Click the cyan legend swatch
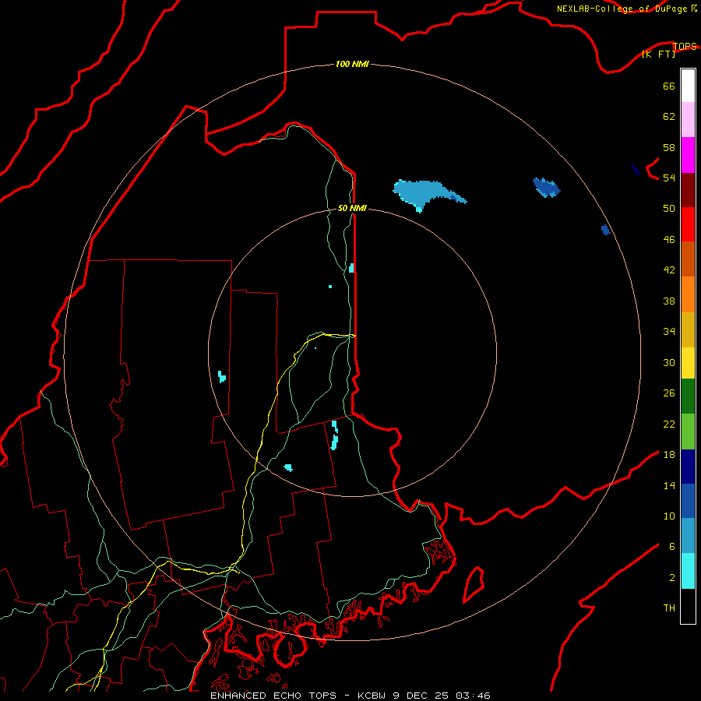The height and width of the screenshot is (701, 701). tap(688, 571)
